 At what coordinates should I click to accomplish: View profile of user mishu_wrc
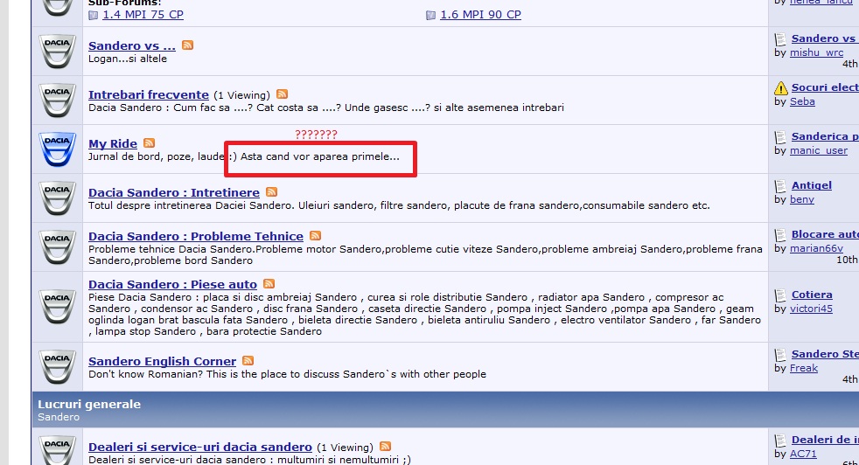click(816, 52)
